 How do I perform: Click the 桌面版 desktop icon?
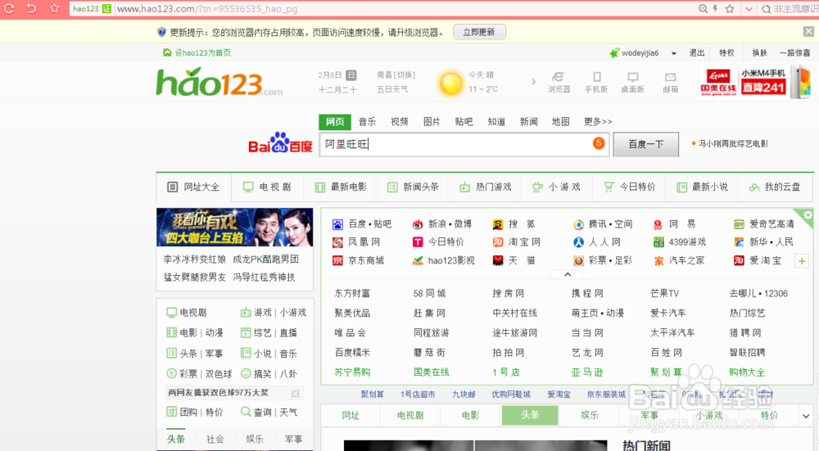point(632,77)
